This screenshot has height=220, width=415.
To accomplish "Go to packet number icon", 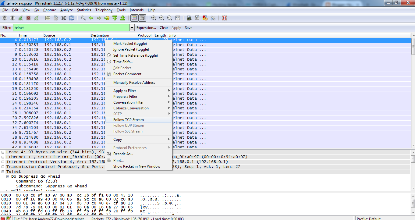I will [107, 18].
